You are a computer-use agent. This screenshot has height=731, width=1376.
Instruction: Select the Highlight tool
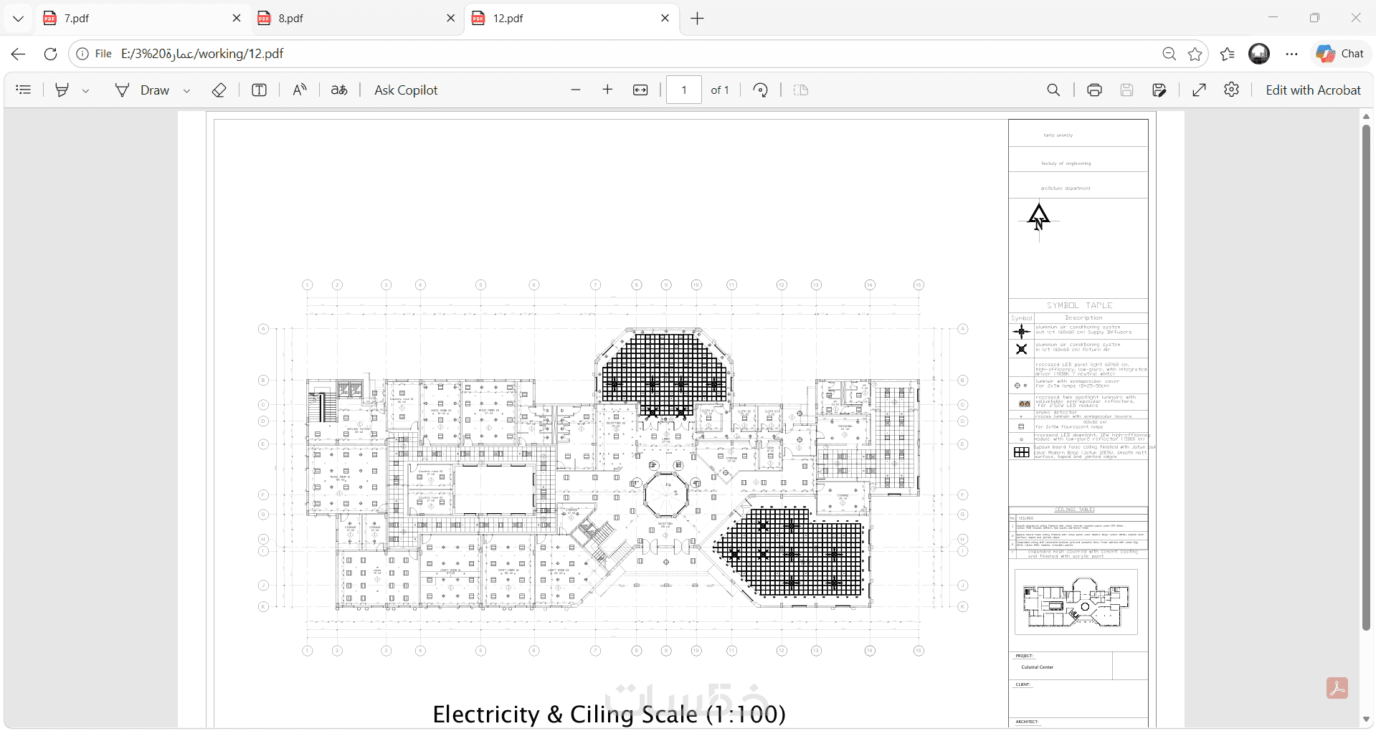(x=62, y=90)
